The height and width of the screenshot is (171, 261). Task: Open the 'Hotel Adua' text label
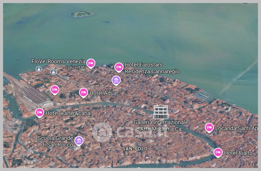coord(103,93)
